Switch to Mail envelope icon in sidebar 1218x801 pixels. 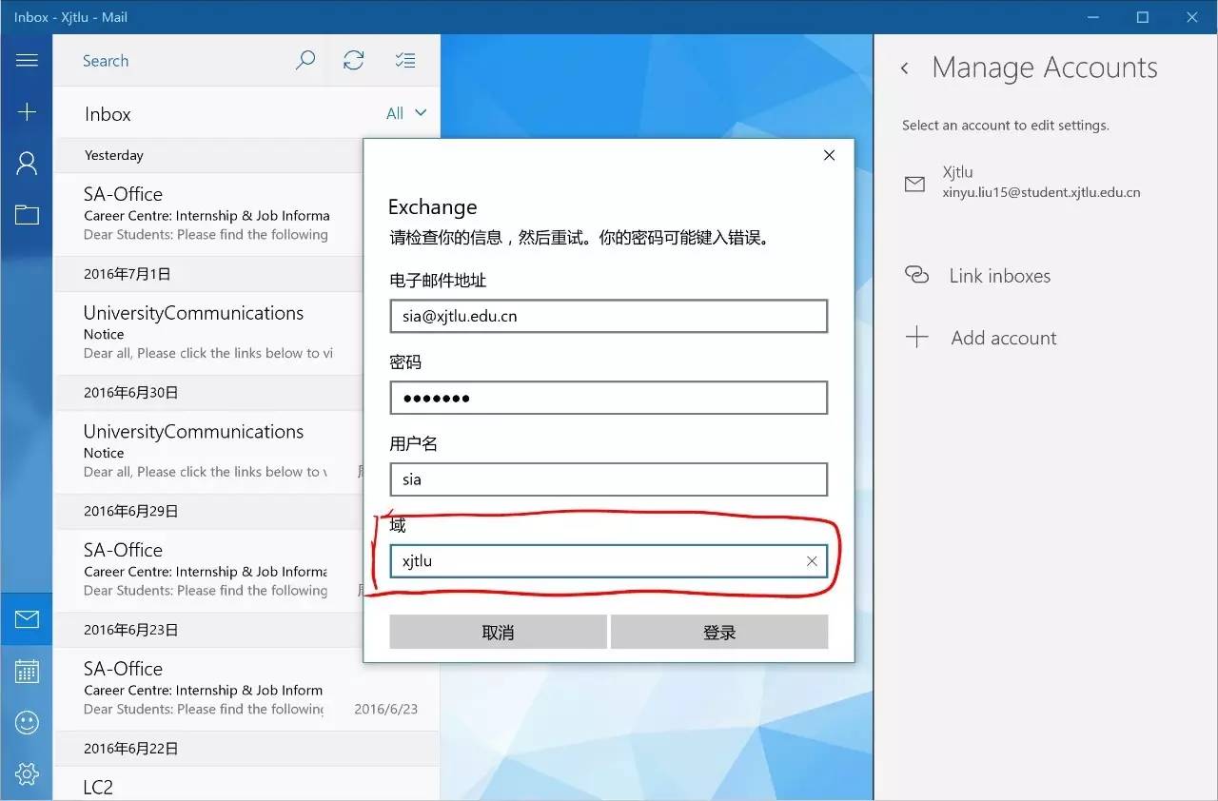point(27,619)
